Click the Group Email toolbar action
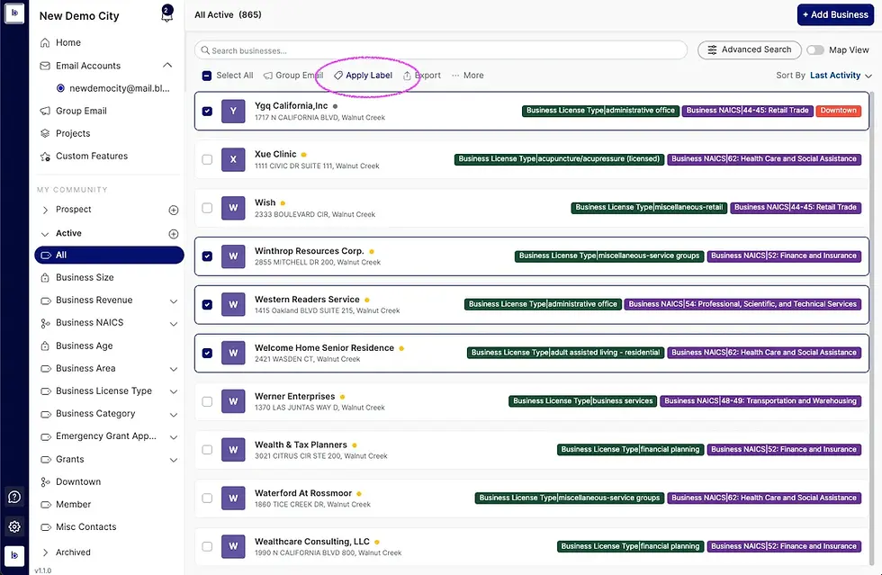 (x=293, y=76)
